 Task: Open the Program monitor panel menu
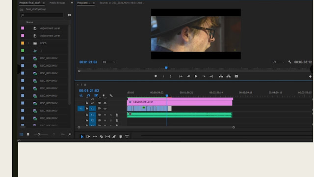tap(94, 3)
